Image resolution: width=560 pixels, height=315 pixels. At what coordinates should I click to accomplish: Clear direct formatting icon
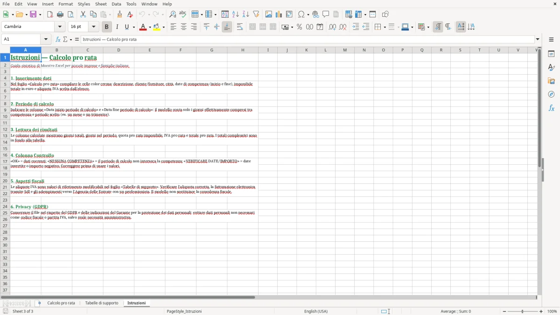point(130,14)
